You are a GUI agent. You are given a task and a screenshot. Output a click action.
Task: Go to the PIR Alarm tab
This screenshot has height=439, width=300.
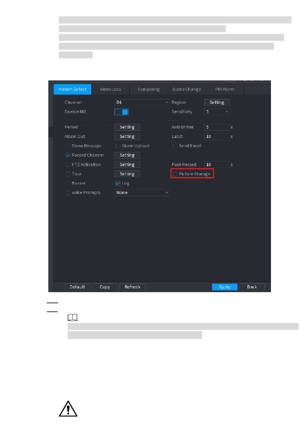[225, 89]
